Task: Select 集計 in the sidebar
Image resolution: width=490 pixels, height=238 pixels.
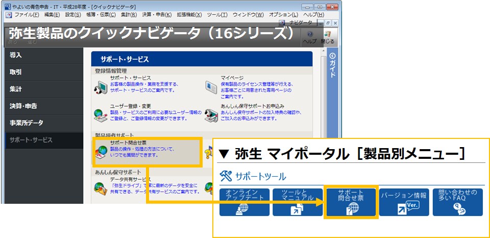Action: [44, 89]
